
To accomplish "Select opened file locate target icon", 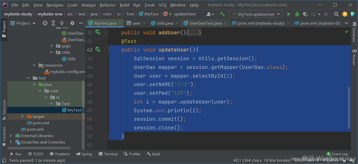I will click(x=45, y=23).
